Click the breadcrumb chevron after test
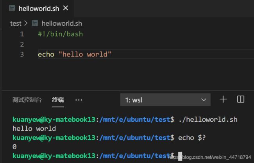Screen dimensions: 254x163 26,23
